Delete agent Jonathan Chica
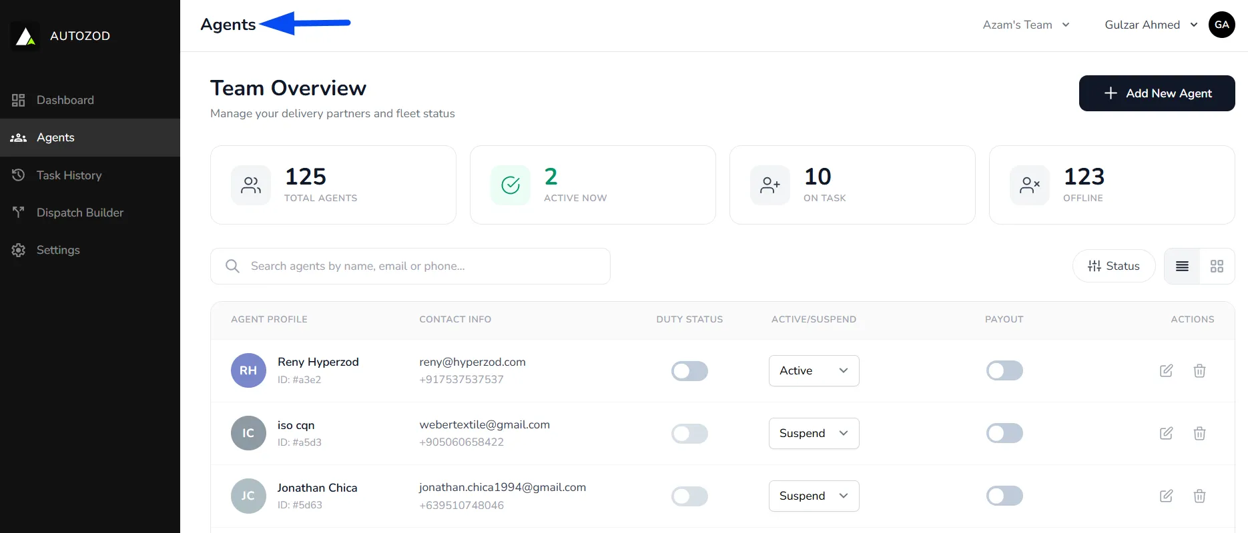1248x533 pixels. (x=1199, y=496)
